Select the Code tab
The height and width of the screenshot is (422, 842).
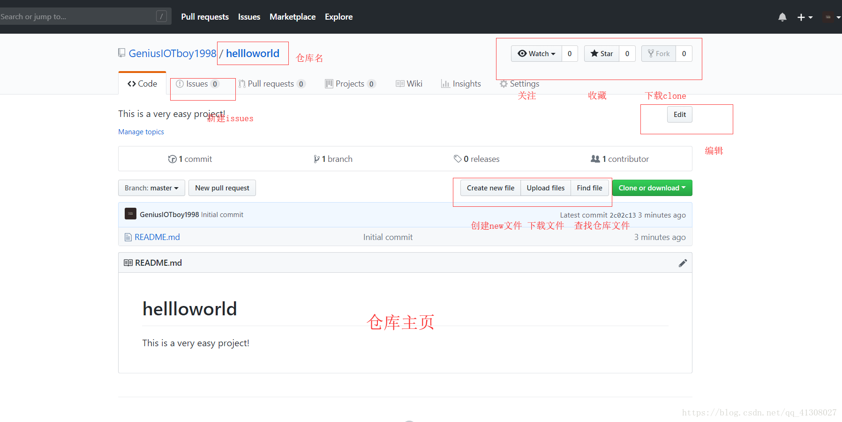(142, 83)
